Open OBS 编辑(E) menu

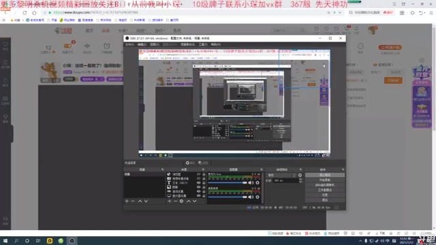click(x=142, y=44)
